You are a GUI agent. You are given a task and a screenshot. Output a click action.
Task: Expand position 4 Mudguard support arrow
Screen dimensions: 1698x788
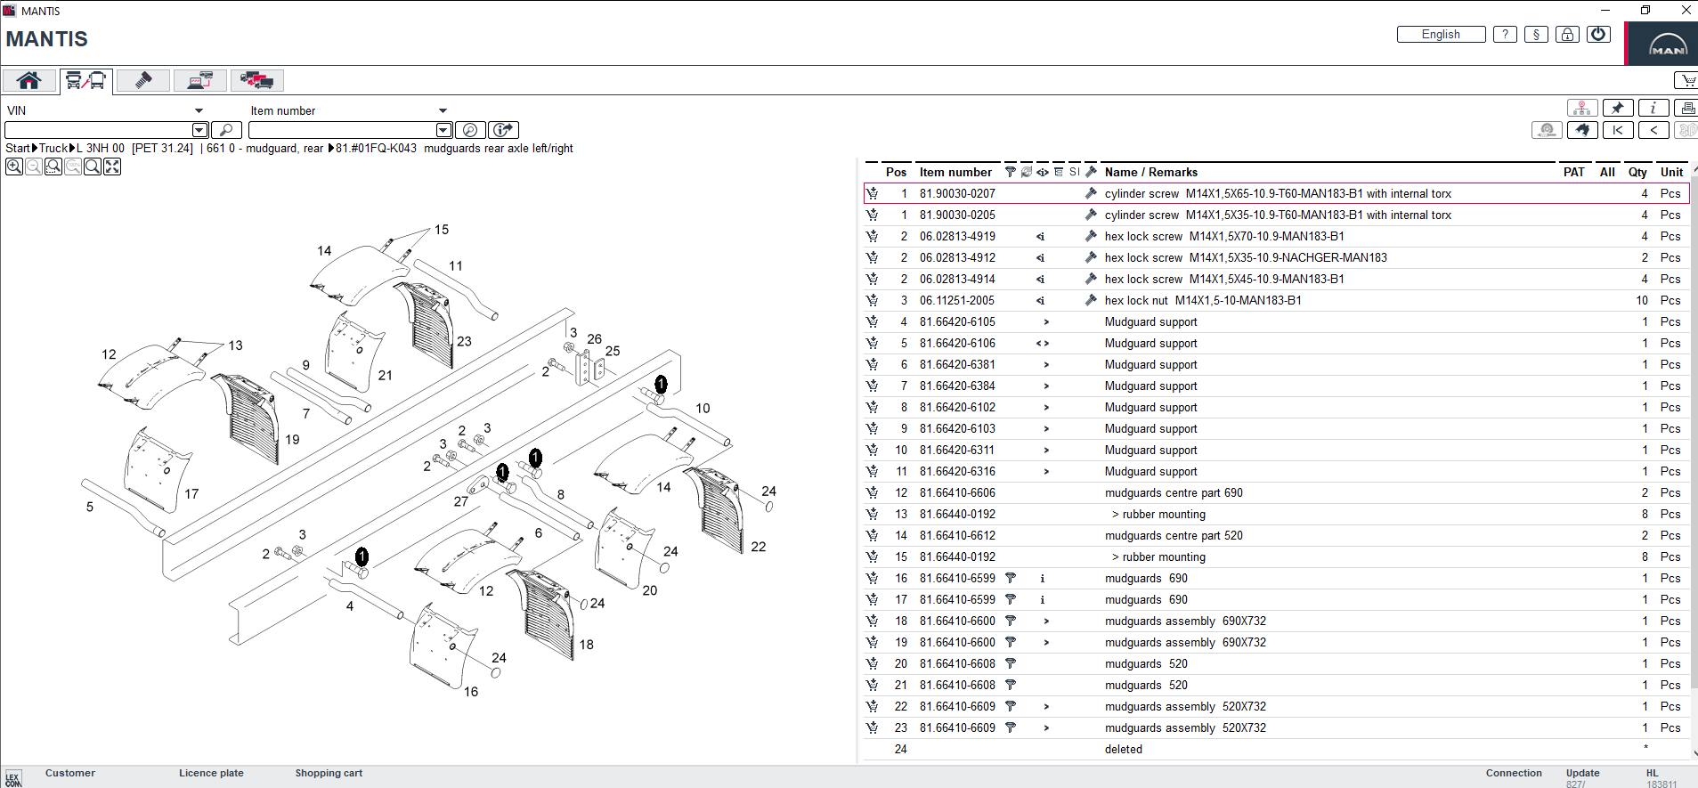click(1046, 321)
